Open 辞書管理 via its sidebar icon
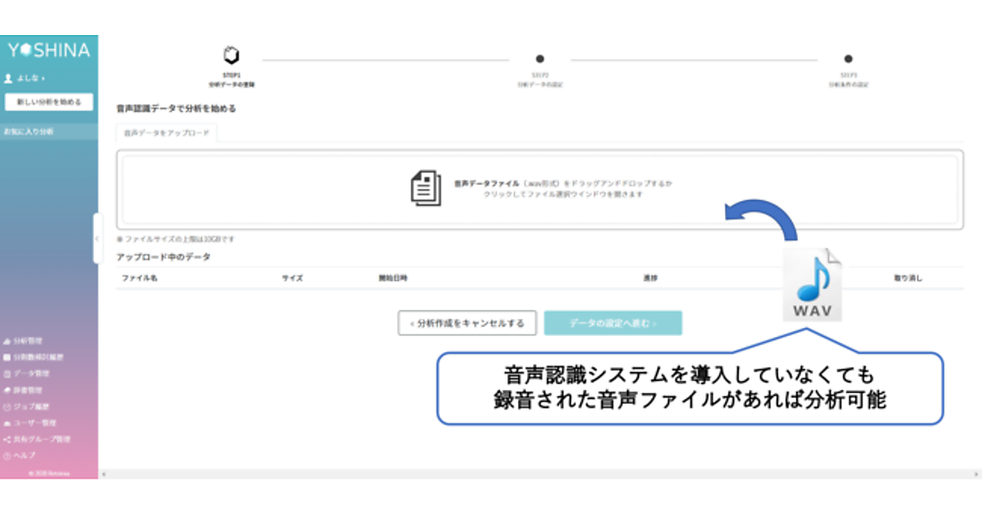 (x=7, y=390)
